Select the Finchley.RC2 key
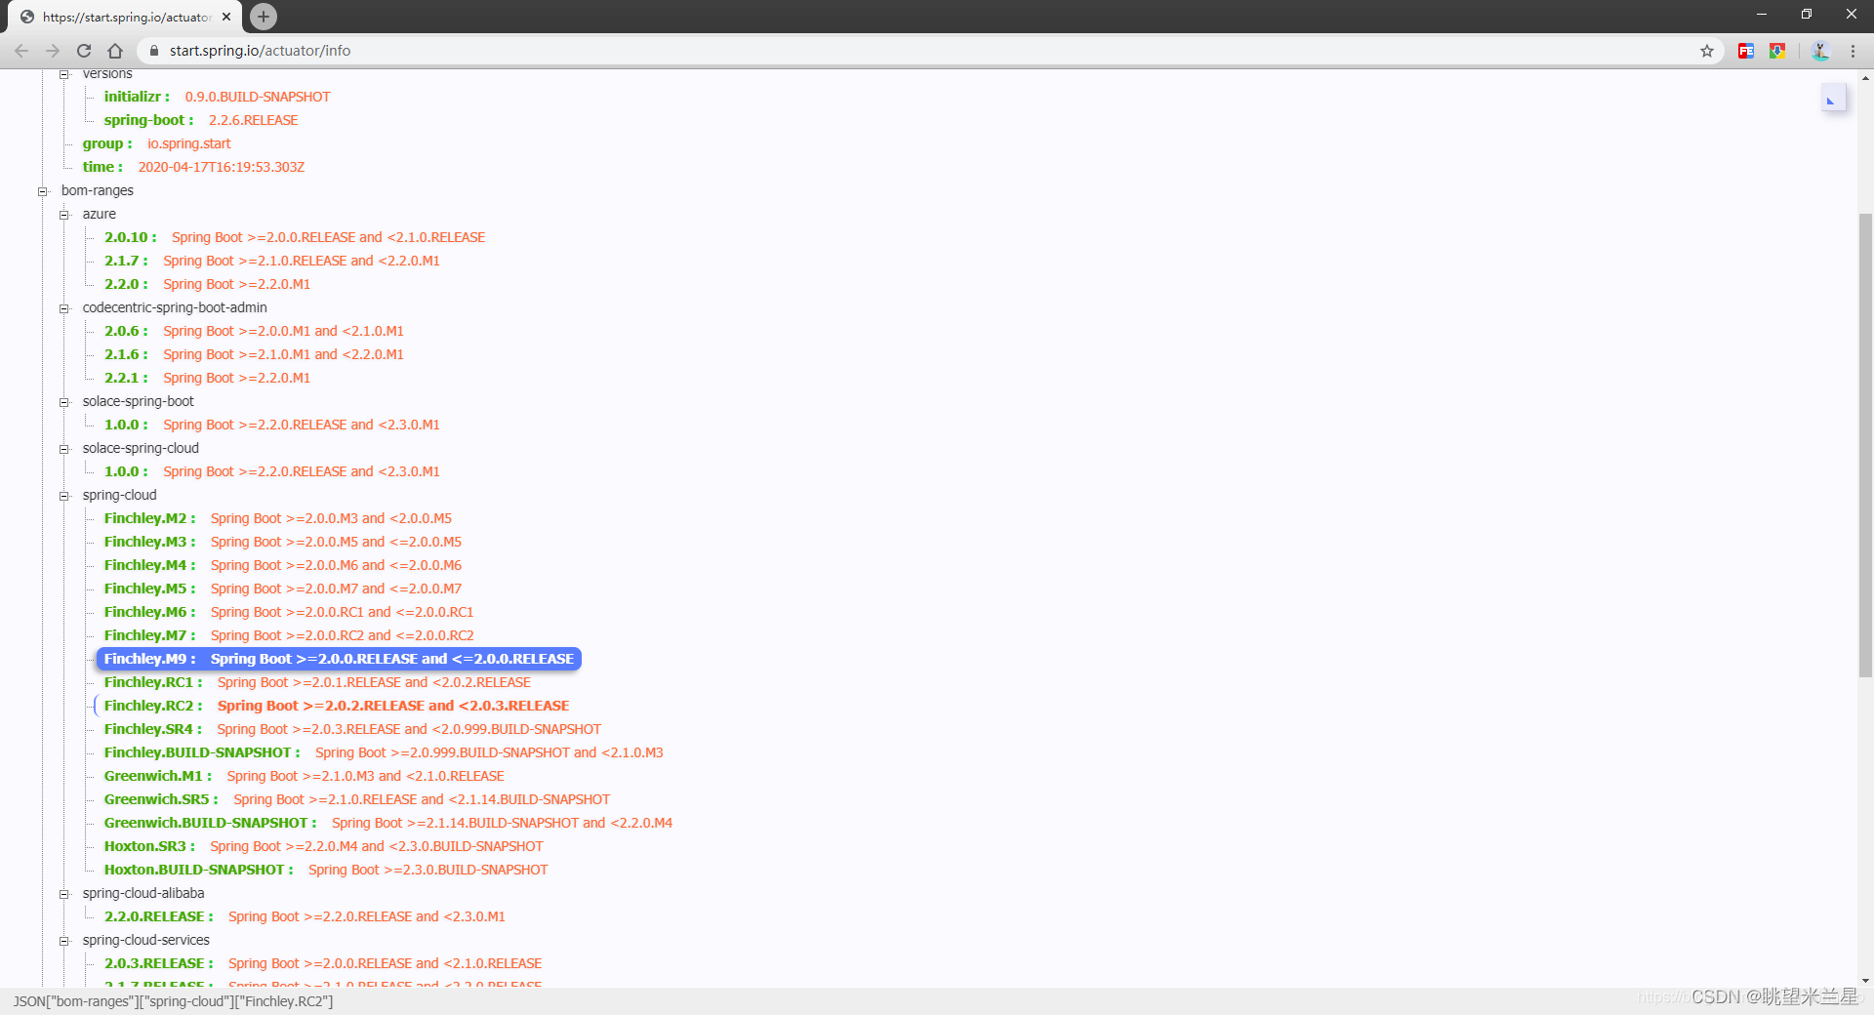Image resolution: width=1874 pixels, height=1015 pixels. (148, 706)
